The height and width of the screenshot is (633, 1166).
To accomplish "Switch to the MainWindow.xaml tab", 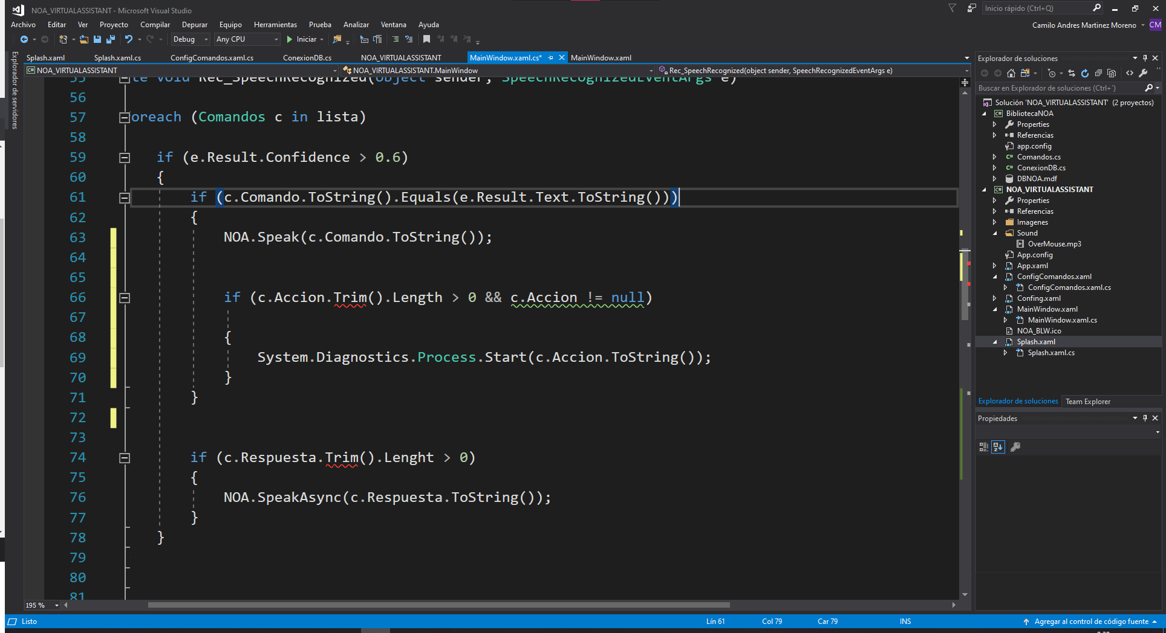I will pyautogui.click(x=601, y=58).
